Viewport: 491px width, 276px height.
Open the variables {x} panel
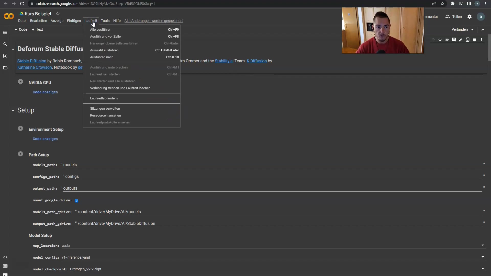click(5, 56)
